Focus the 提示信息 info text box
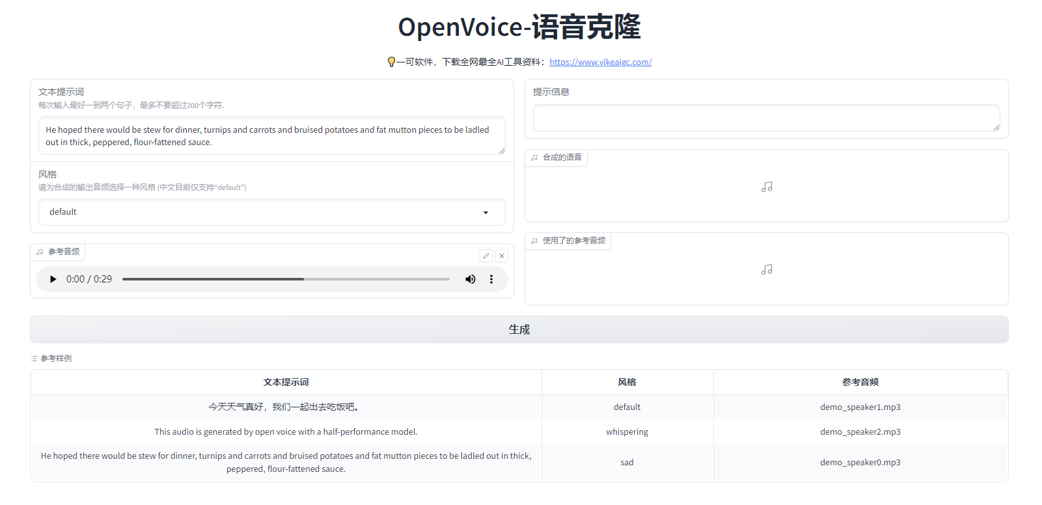This screenshot has width=1042, height=505. (x=766, y=118)
